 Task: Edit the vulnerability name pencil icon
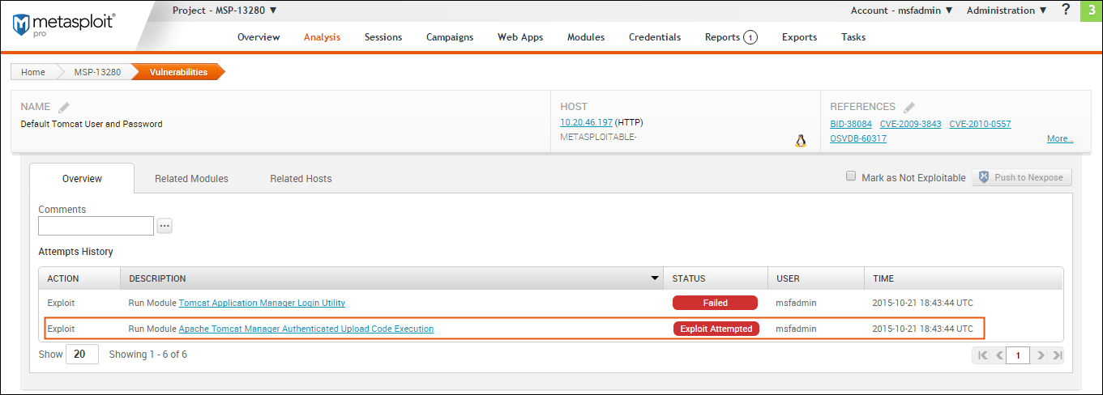64,107
